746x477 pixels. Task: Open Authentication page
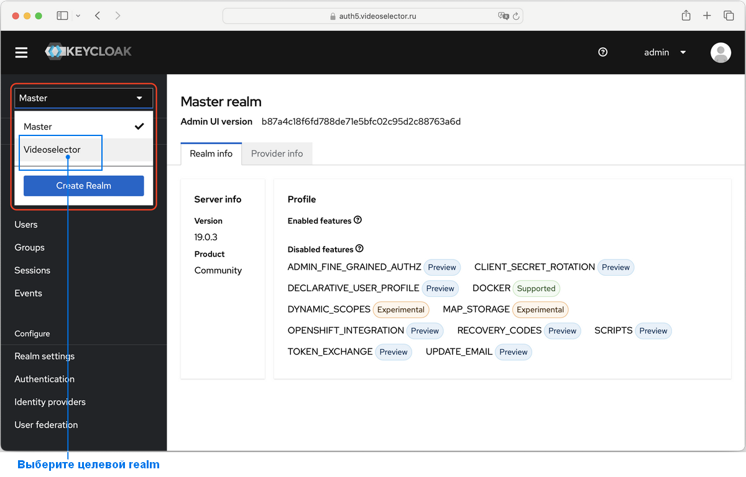[45, 379]
